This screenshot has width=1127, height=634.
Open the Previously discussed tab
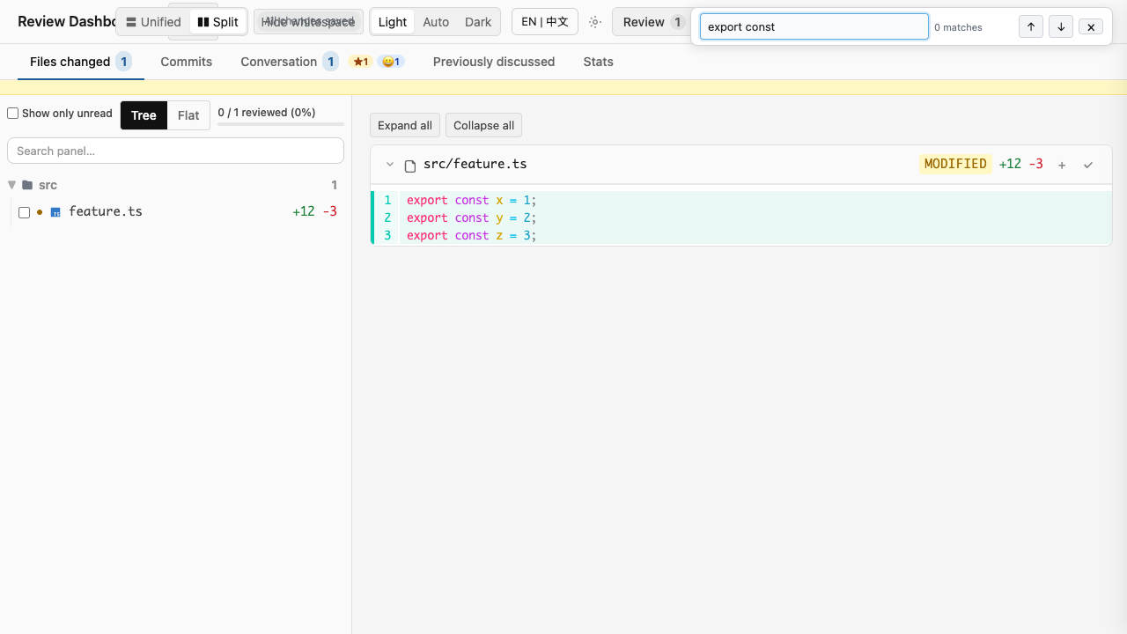(494, 62)
